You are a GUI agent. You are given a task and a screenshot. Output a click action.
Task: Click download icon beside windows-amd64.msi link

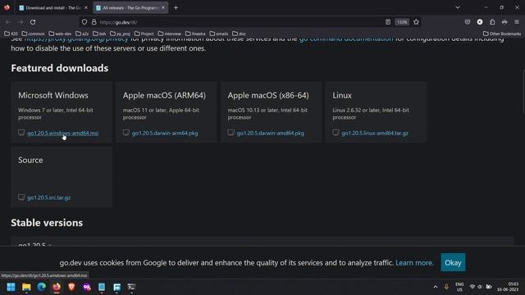[x=21, y=133]
